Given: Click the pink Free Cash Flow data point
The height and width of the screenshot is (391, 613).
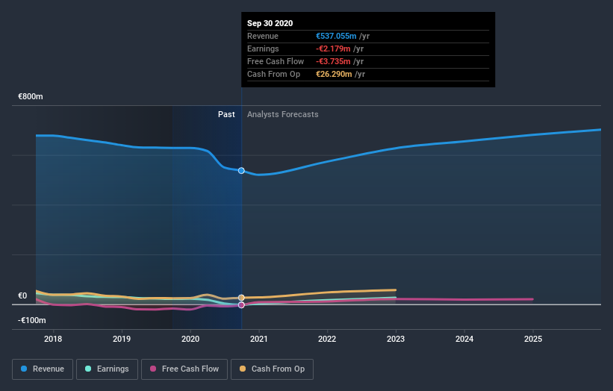Looking at the screenshot, I should (x=241, y=305).
